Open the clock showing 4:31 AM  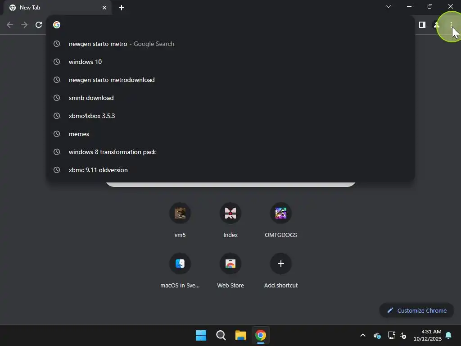click(x=428, y=335)
